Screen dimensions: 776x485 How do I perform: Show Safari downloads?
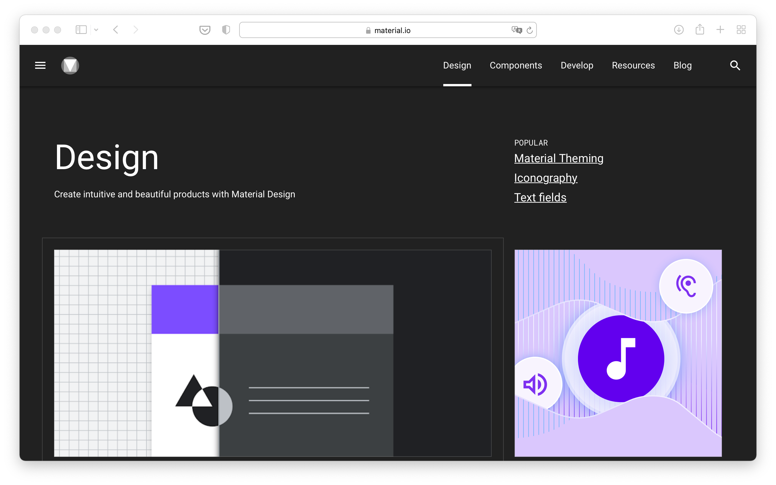[678, 30]
